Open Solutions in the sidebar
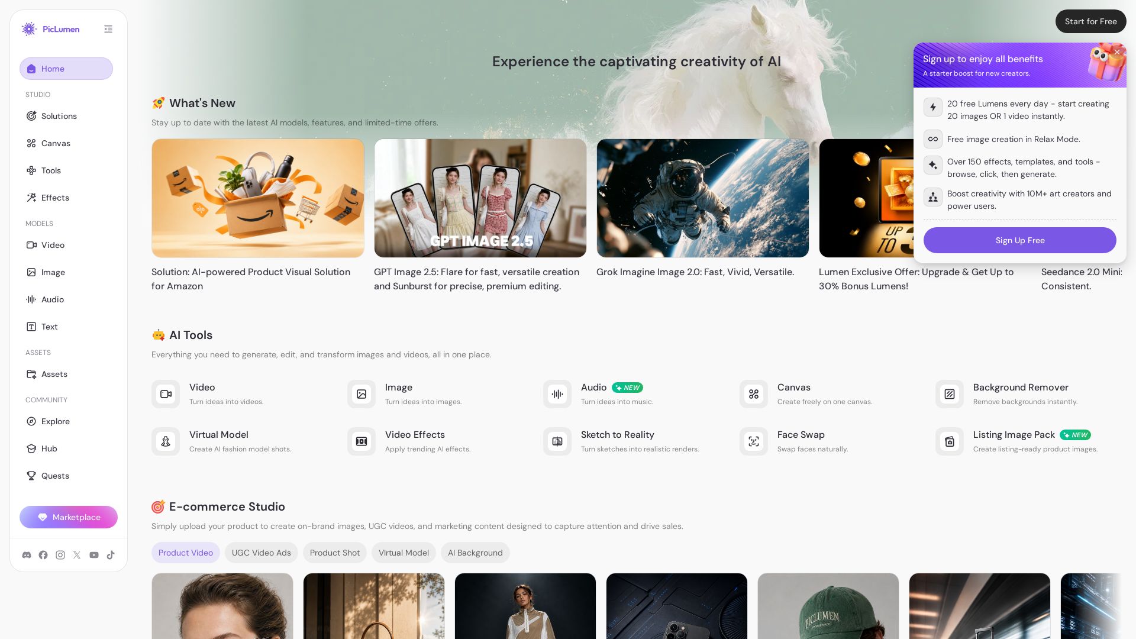The image size is (1136, 639). 66,116
